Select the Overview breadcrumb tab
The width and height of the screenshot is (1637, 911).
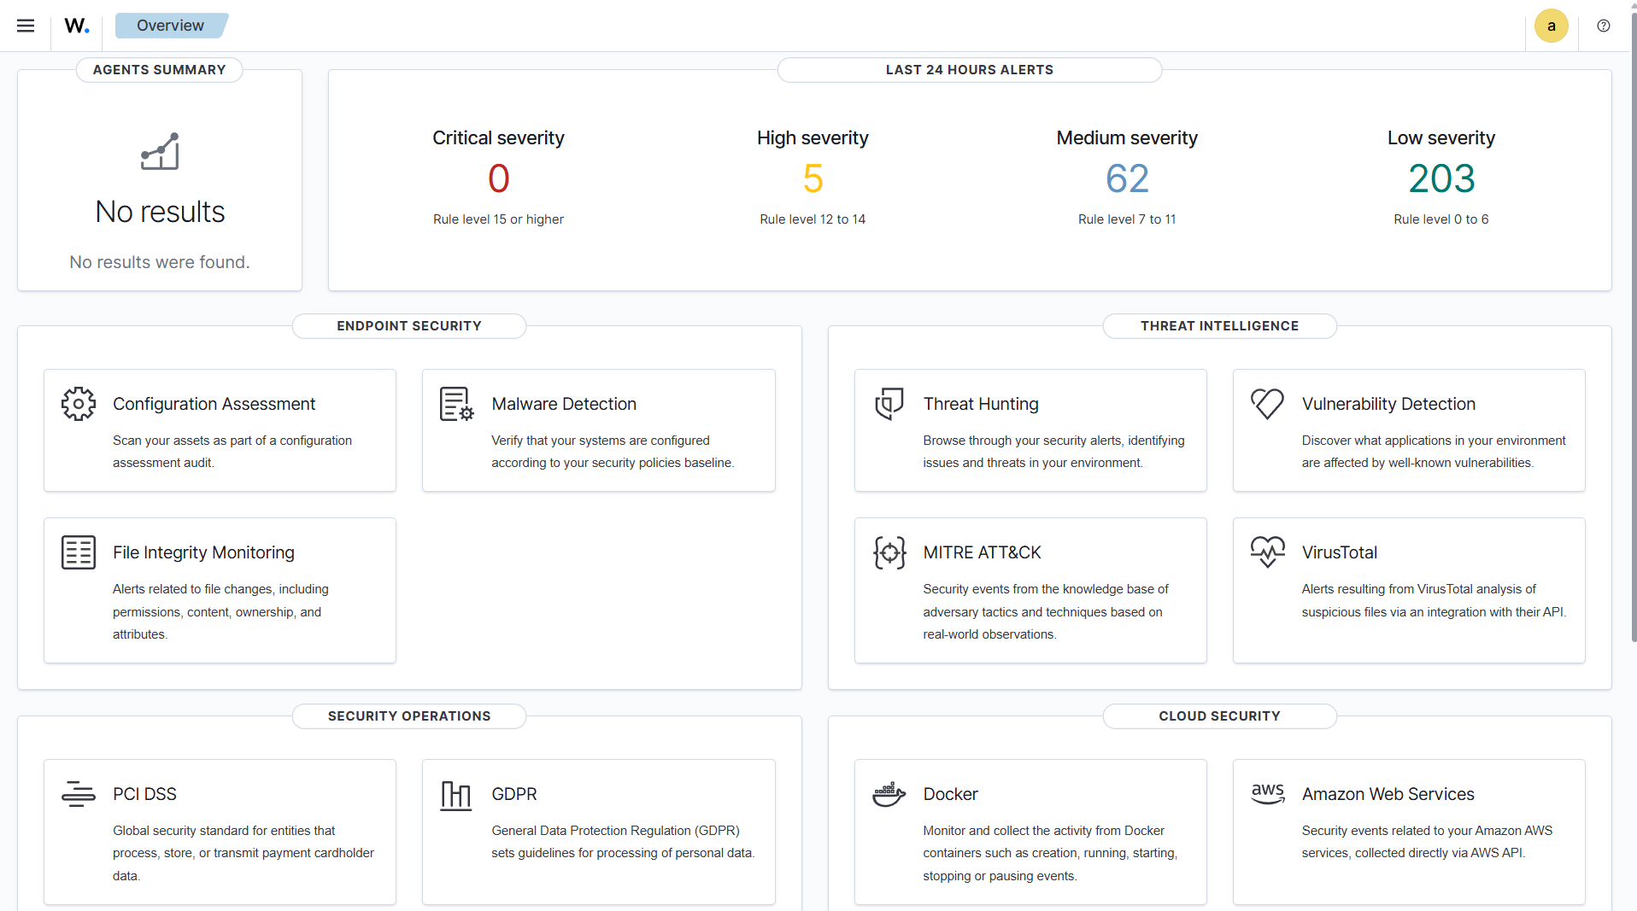[170, 26]
